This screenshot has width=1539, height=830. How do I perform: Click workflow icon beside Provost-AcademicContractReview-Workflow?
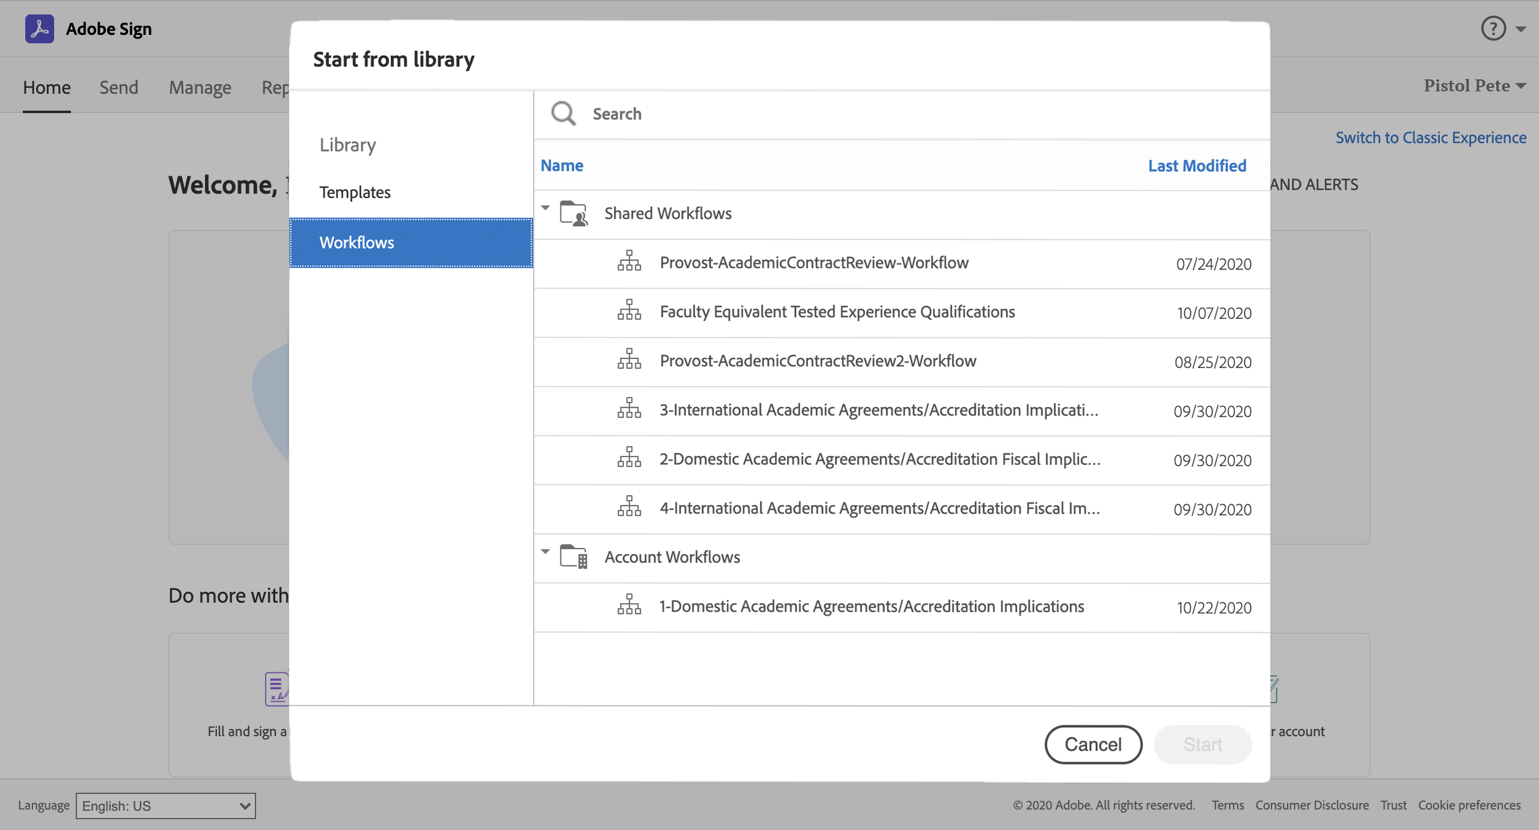(629, 262)
